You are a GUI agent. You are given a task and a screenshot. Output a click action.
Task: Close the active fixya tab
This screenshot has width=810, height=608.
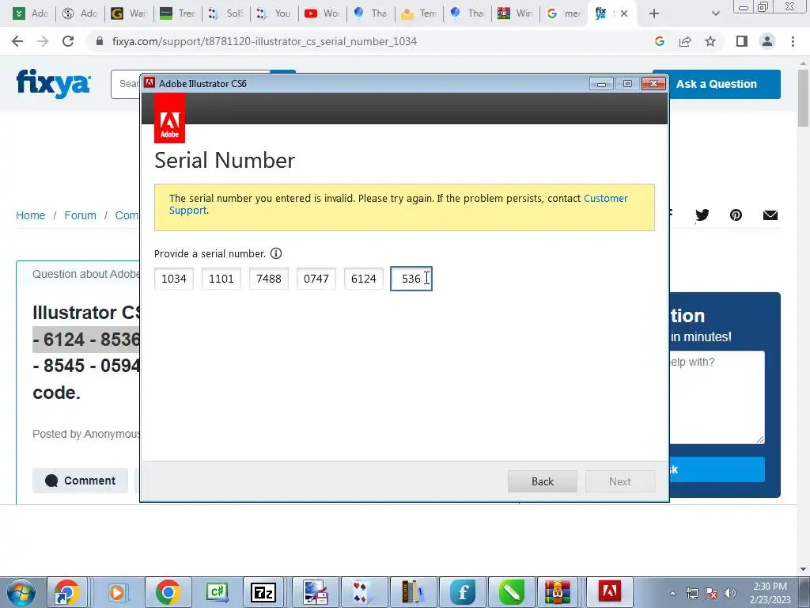624,14
